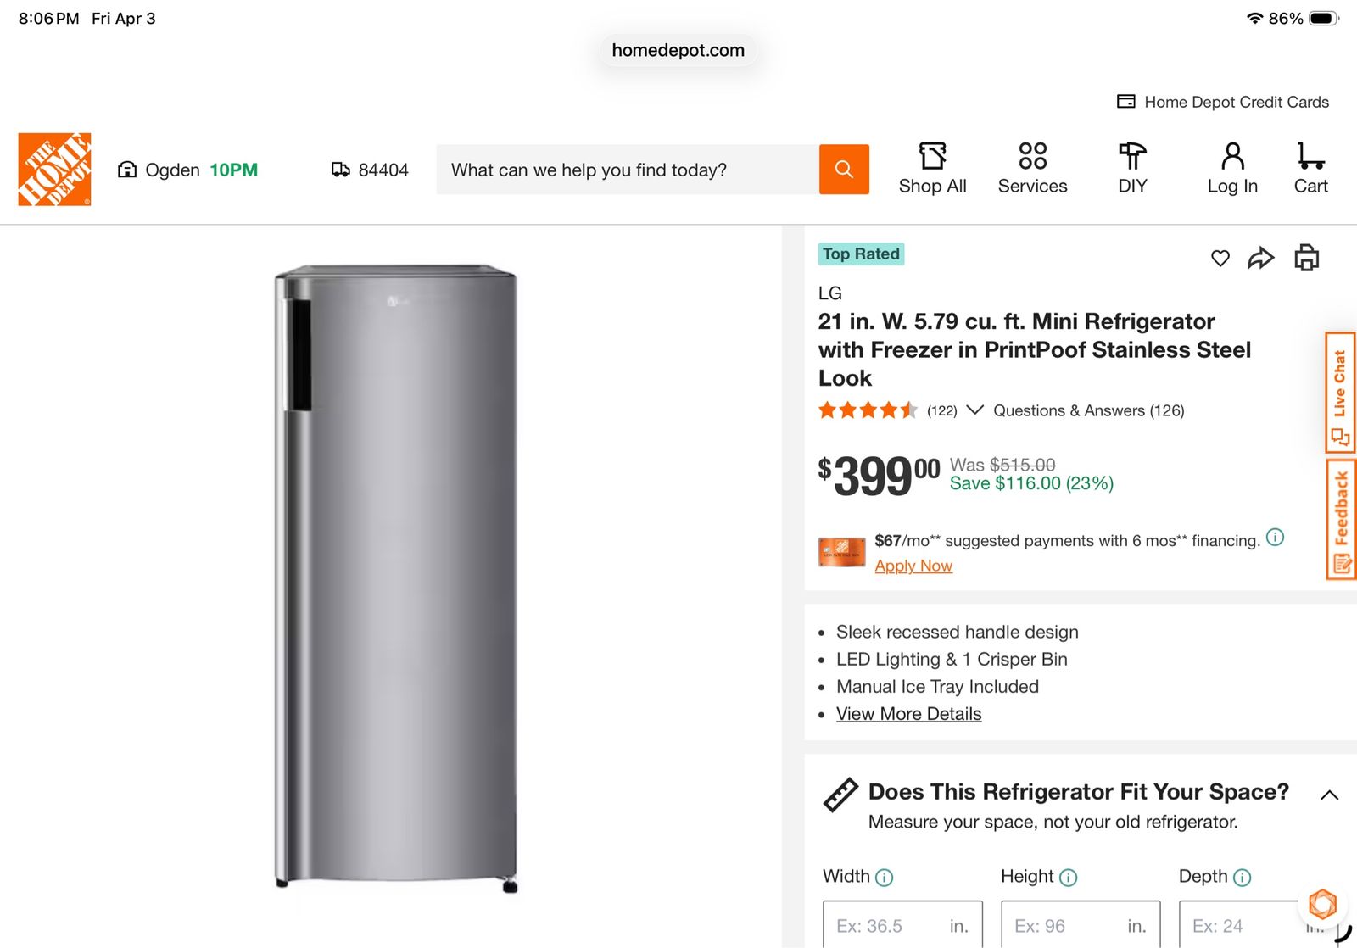The width and height of the screenshot is (1357, 948).
Task: Print the page with printer icon
Action: click(x=1306, y=258)
